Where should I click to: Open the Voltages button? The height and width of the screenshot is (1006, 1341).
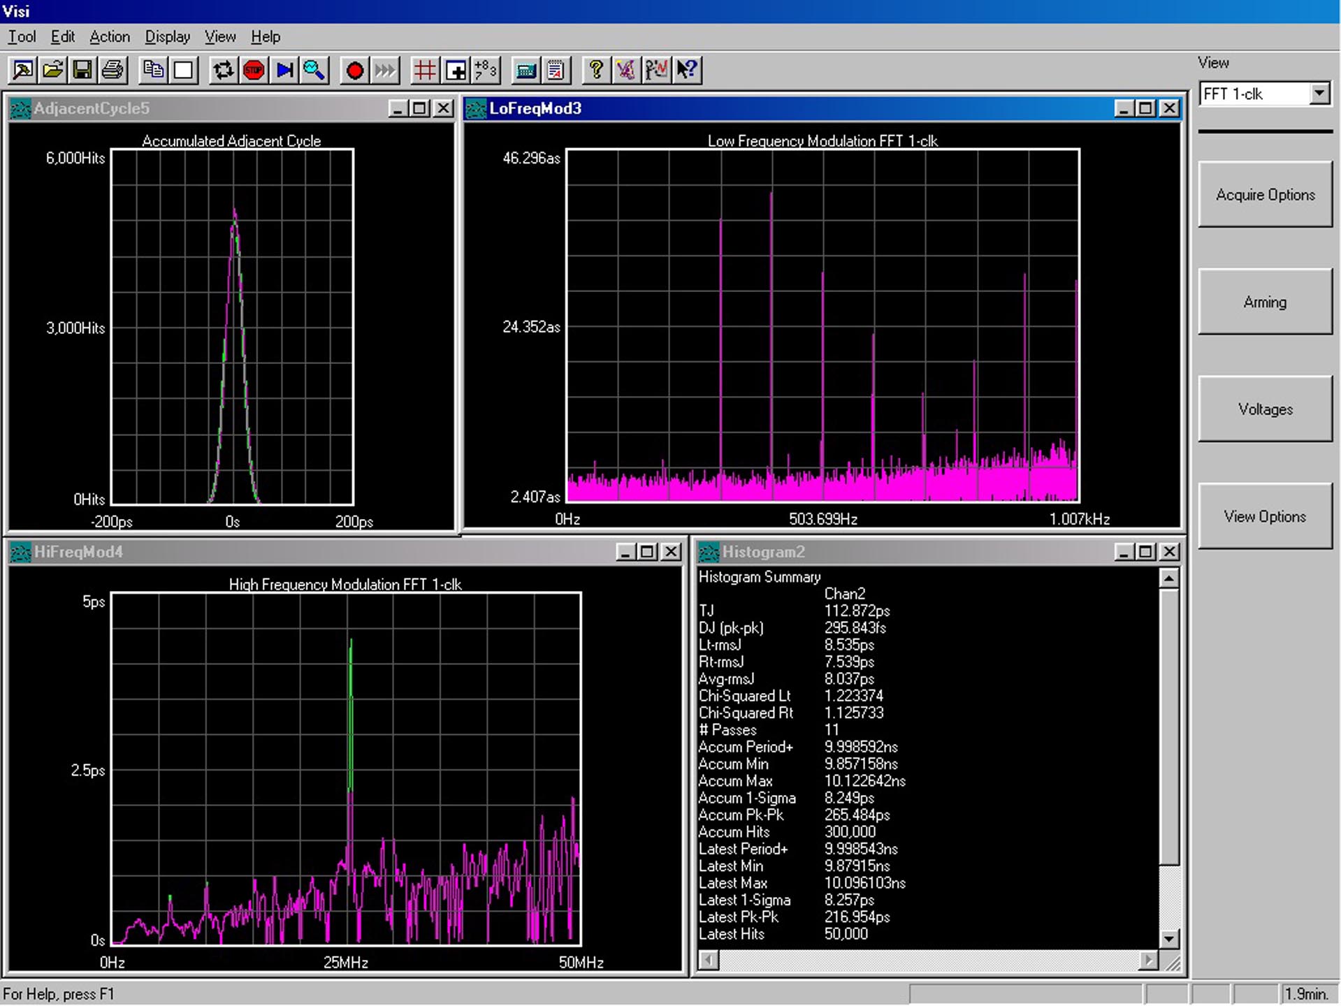point(1265,409)
